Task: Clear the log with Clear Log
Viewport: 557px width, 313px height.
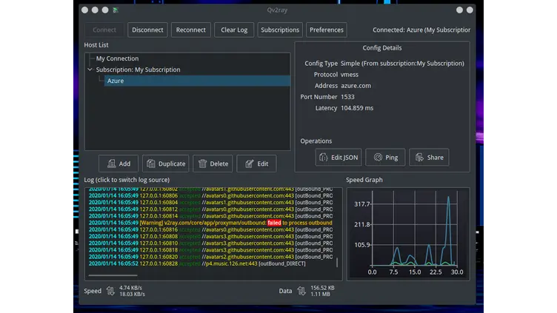Action: [234, 30]
